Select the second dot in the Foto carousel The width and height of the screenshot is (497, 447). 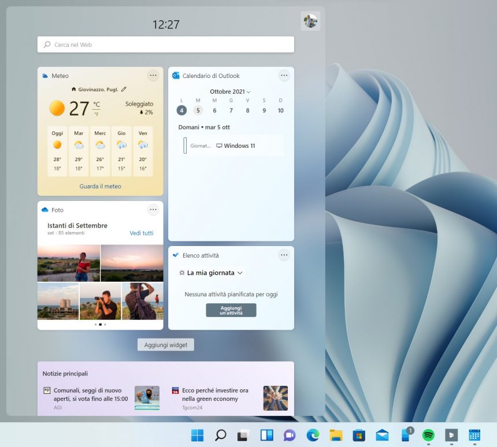tap(100, 325)
